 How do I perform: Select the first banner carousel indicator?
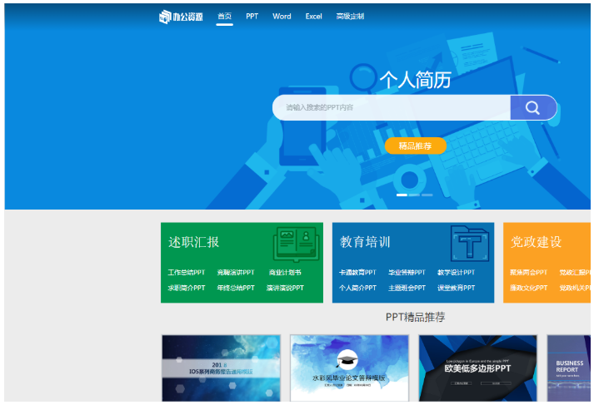pyautogui.click(x=402, y=195)
